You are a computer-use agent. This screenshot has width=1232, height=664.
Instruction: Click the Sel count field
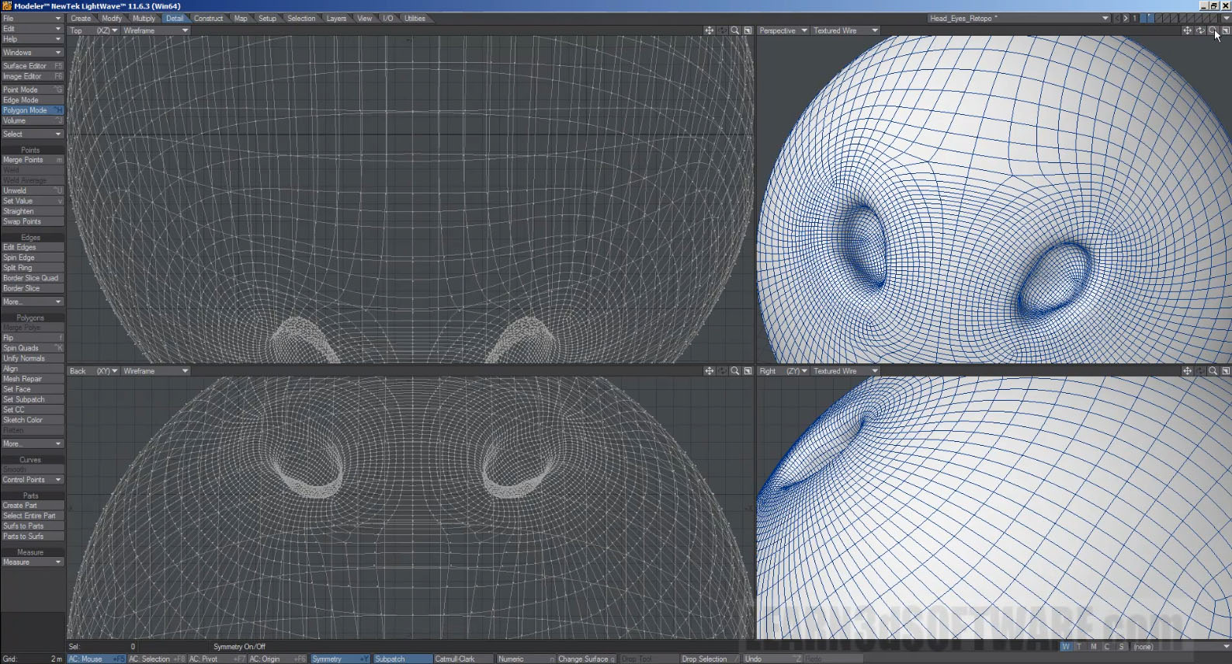102,647
